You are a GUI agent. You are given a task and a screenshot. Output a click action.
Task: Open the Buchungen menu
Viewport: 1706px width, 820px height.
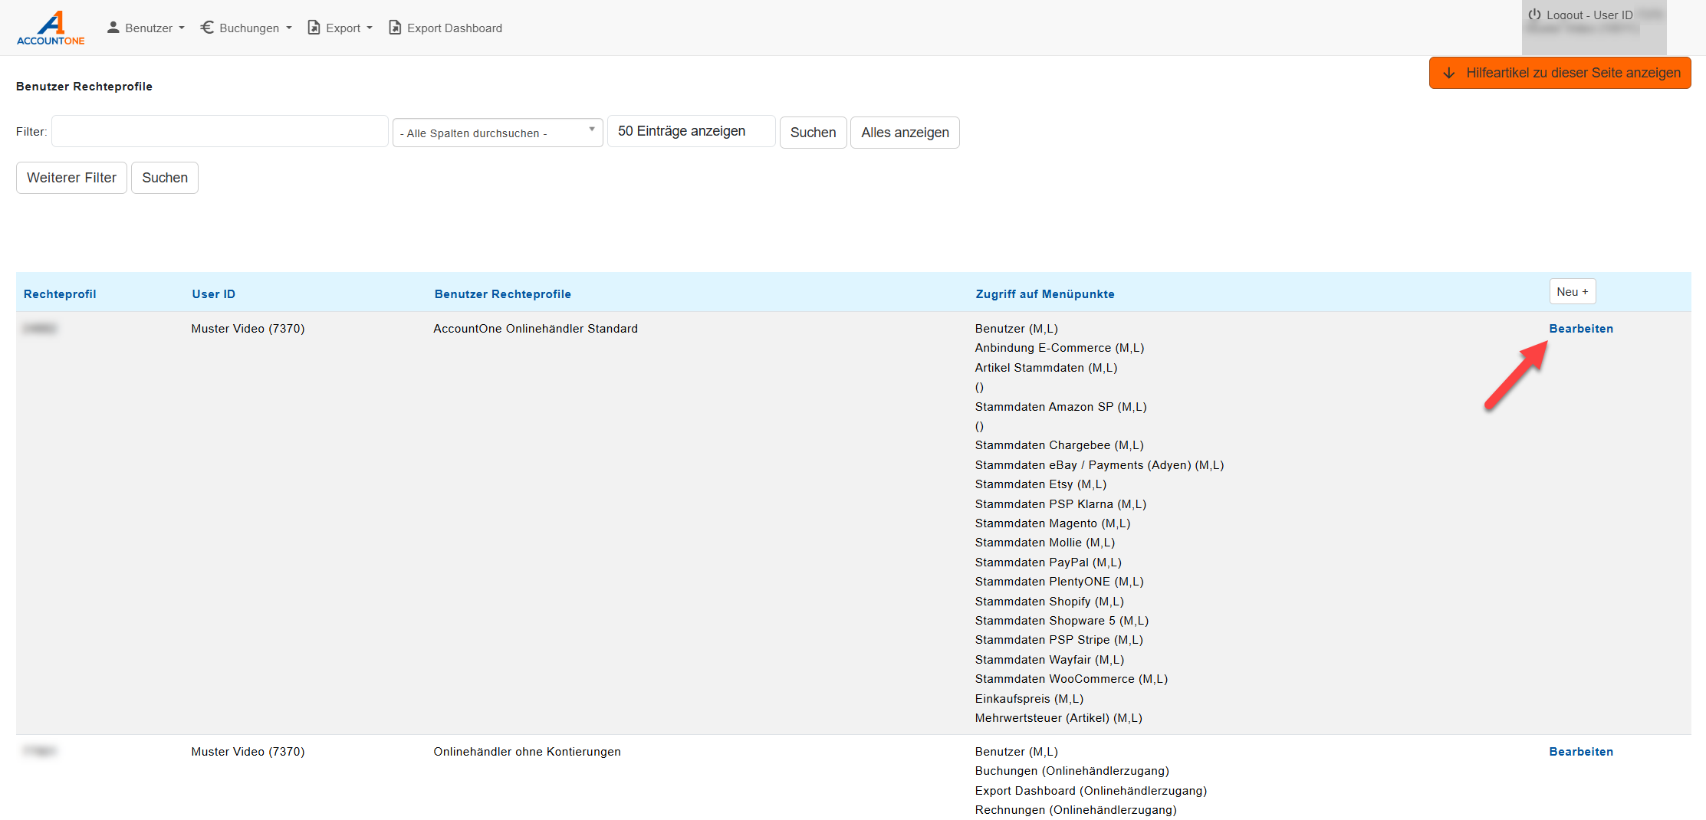246,28
